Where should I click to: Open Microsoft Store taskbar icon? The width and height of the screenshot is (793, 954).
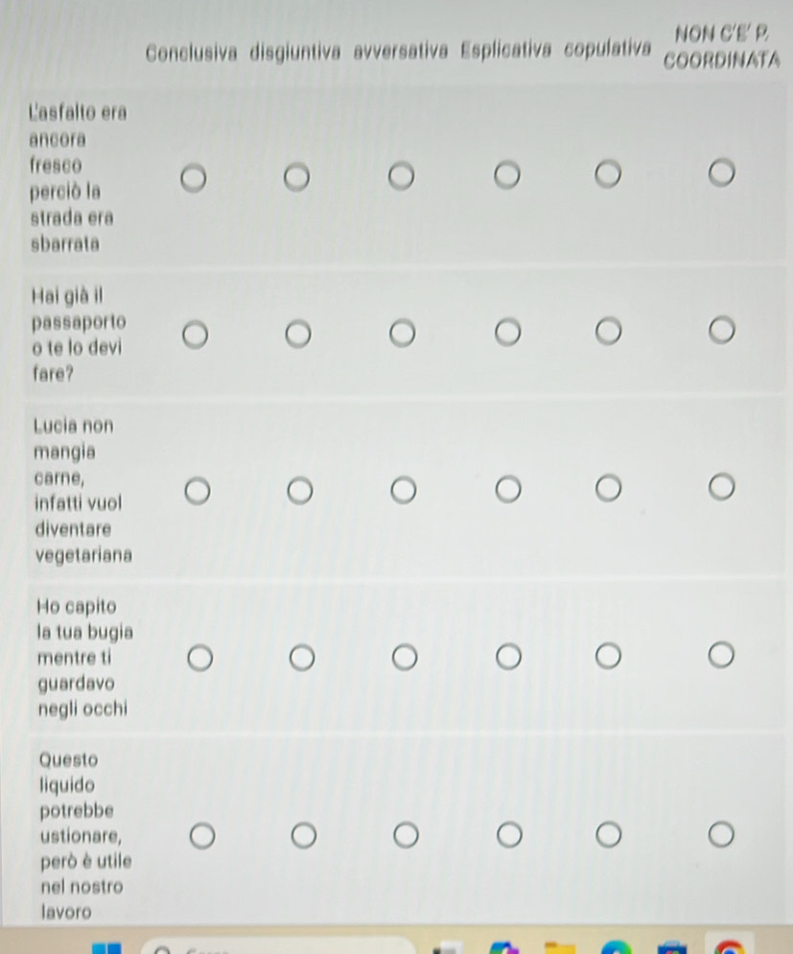tap(672, 948)
